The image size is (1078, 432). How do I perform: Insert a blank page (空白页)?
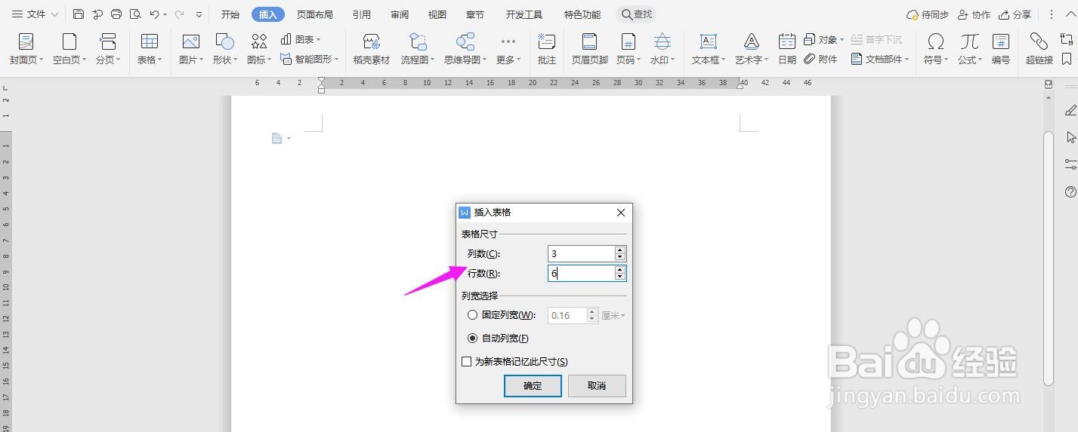coord(69,49)
